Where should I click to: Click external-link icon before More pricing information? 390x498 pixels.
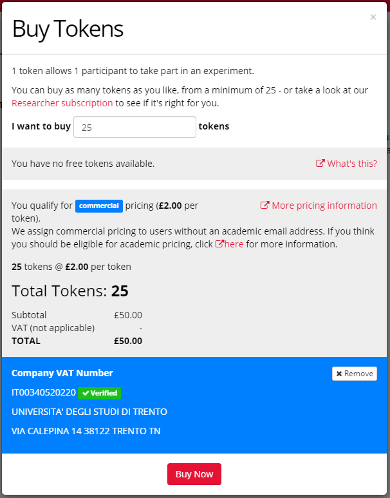[x=265, y=205]
